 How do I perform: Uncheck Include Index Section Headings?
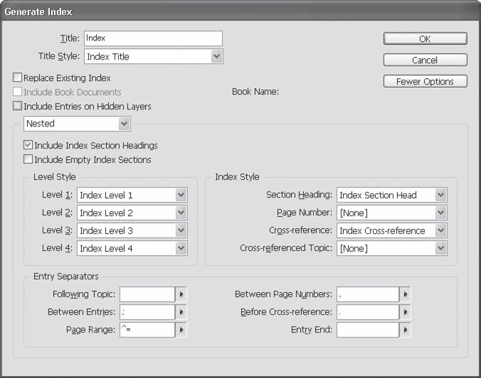click(28, 145)
